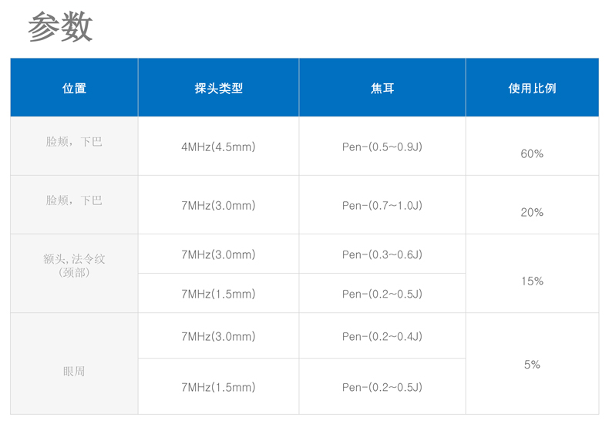Click the 参数 heading
609x421 pixels.
coord(60,27)
